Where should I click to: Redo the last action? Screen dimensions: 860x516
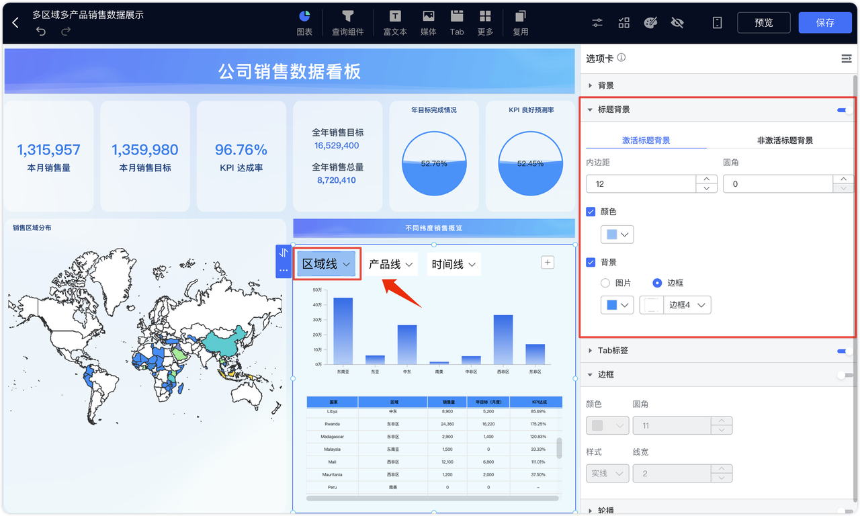pyautogui.click(x=66, y=32)
